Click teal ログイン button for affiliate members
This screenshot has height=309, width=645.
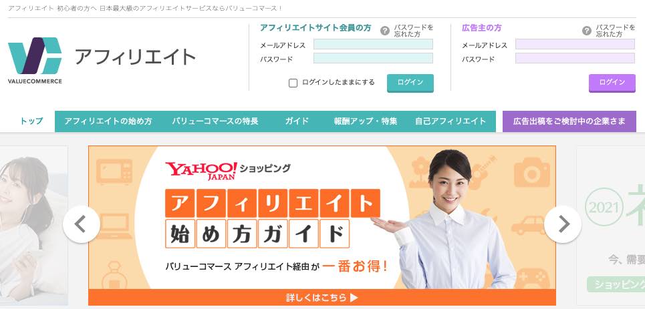pyautogui.click(x=410, y=83)
